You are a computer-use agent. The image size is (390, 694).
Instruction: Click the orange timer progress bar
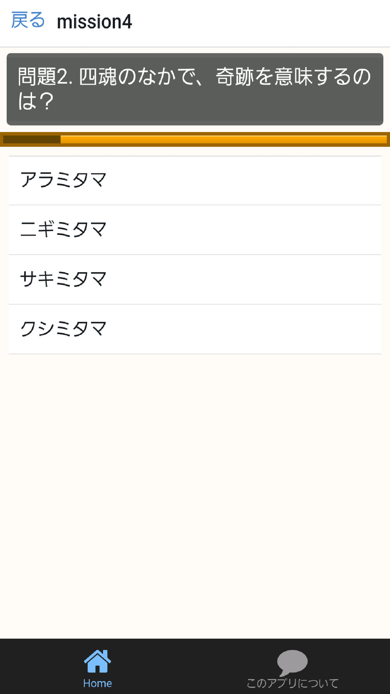tap(223, 139)
